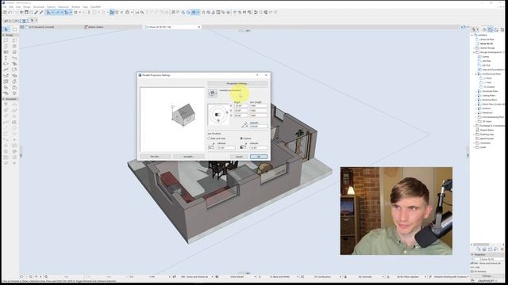
Task: Open the Layout Book in Navigator
Action: pos(496,29)
